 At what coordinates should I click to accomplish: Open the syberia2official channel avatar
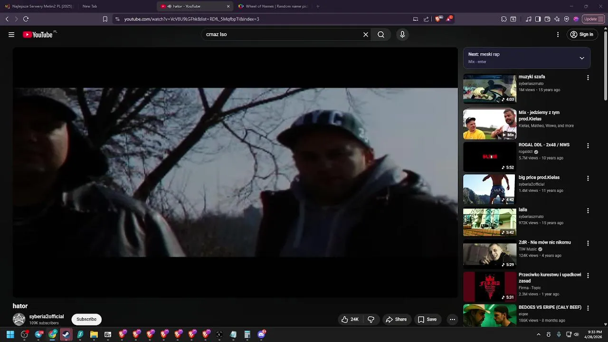pyautogui.click(x=19, y=319)
